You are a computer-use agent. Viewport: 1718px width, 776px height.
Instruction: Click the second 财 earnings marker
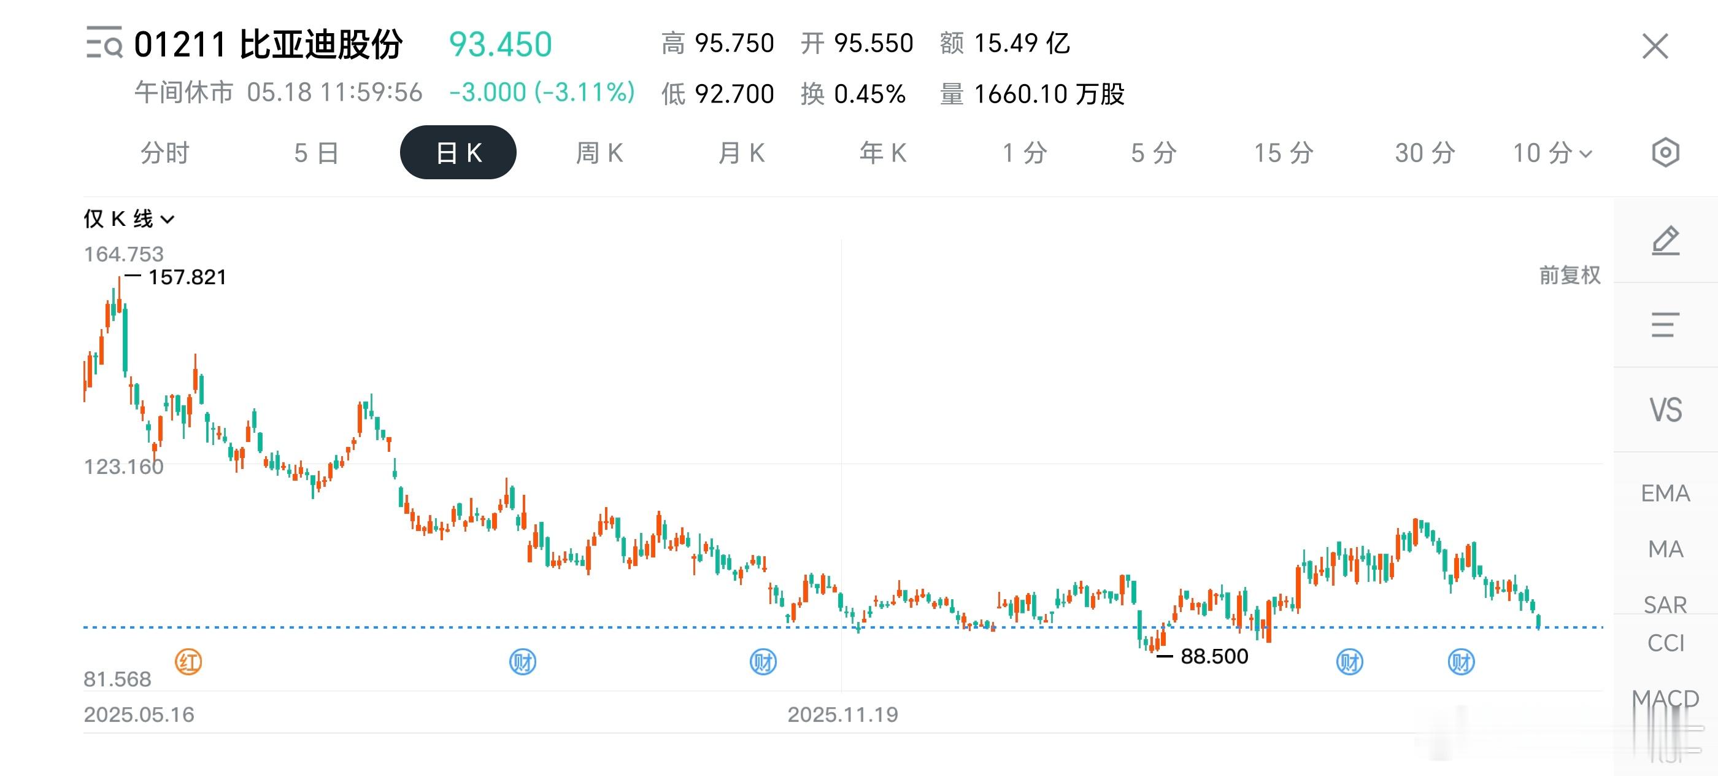pos(763,662)
